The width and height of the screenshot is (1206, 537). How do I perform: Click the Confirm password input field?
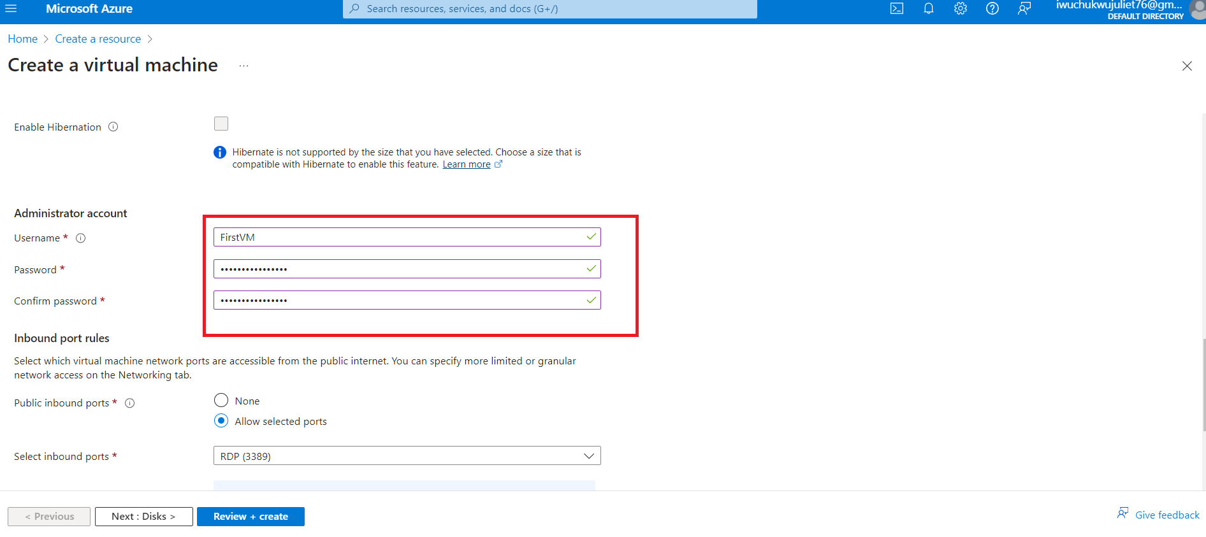[407, 300]
